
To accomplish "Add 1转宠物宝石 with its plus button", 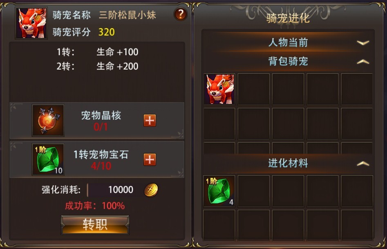I will (x=150, y=159).
